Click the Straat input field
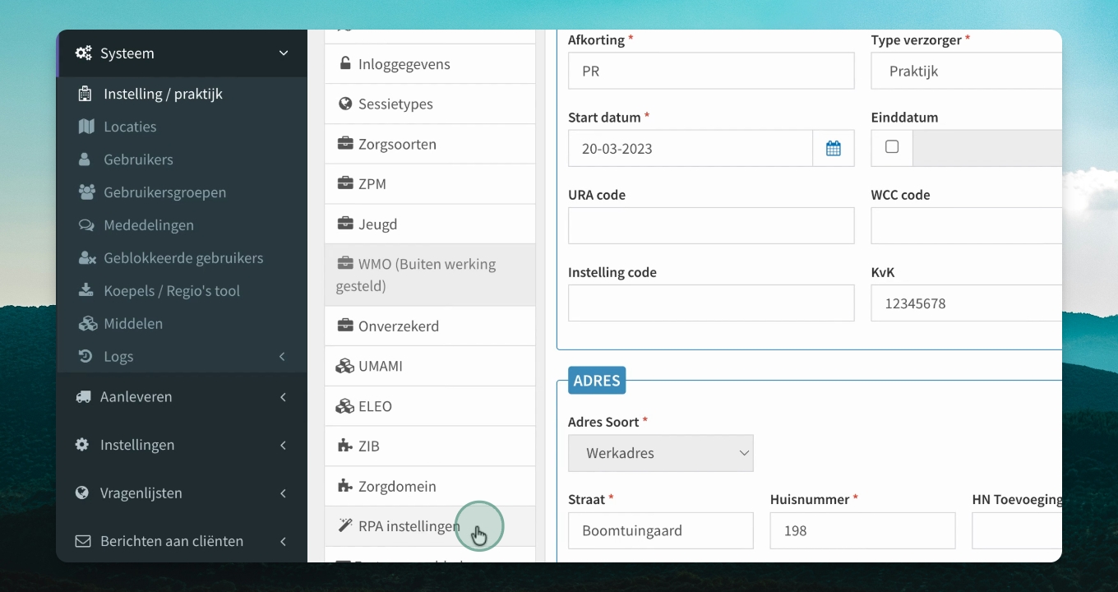Image resolution: width=1118 pixels, height=592 pixels. coord(661,530)
